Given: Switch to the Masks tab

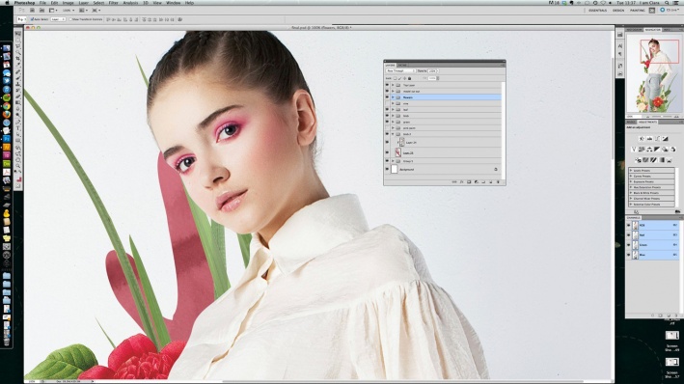Looking at the screenshot, I should (631, 122).
